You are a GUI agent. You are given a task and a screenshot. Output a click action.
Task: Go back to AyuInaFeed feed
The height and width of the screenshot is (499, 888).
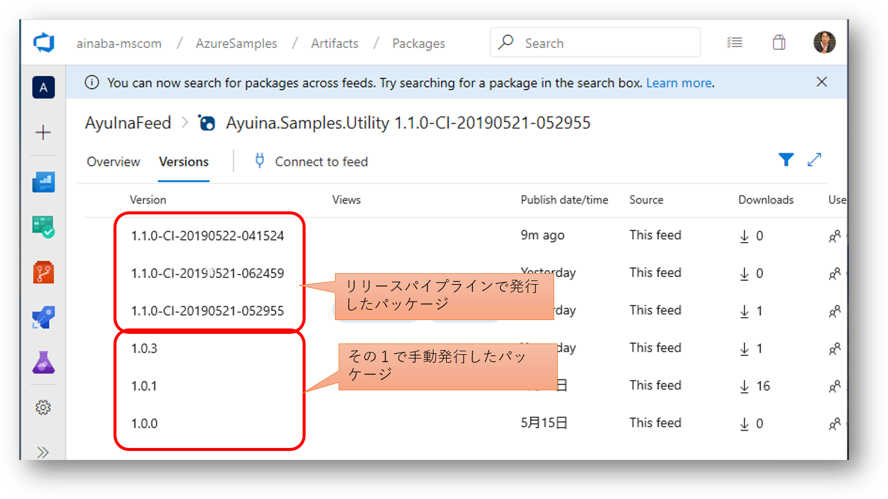click(128, 123)
